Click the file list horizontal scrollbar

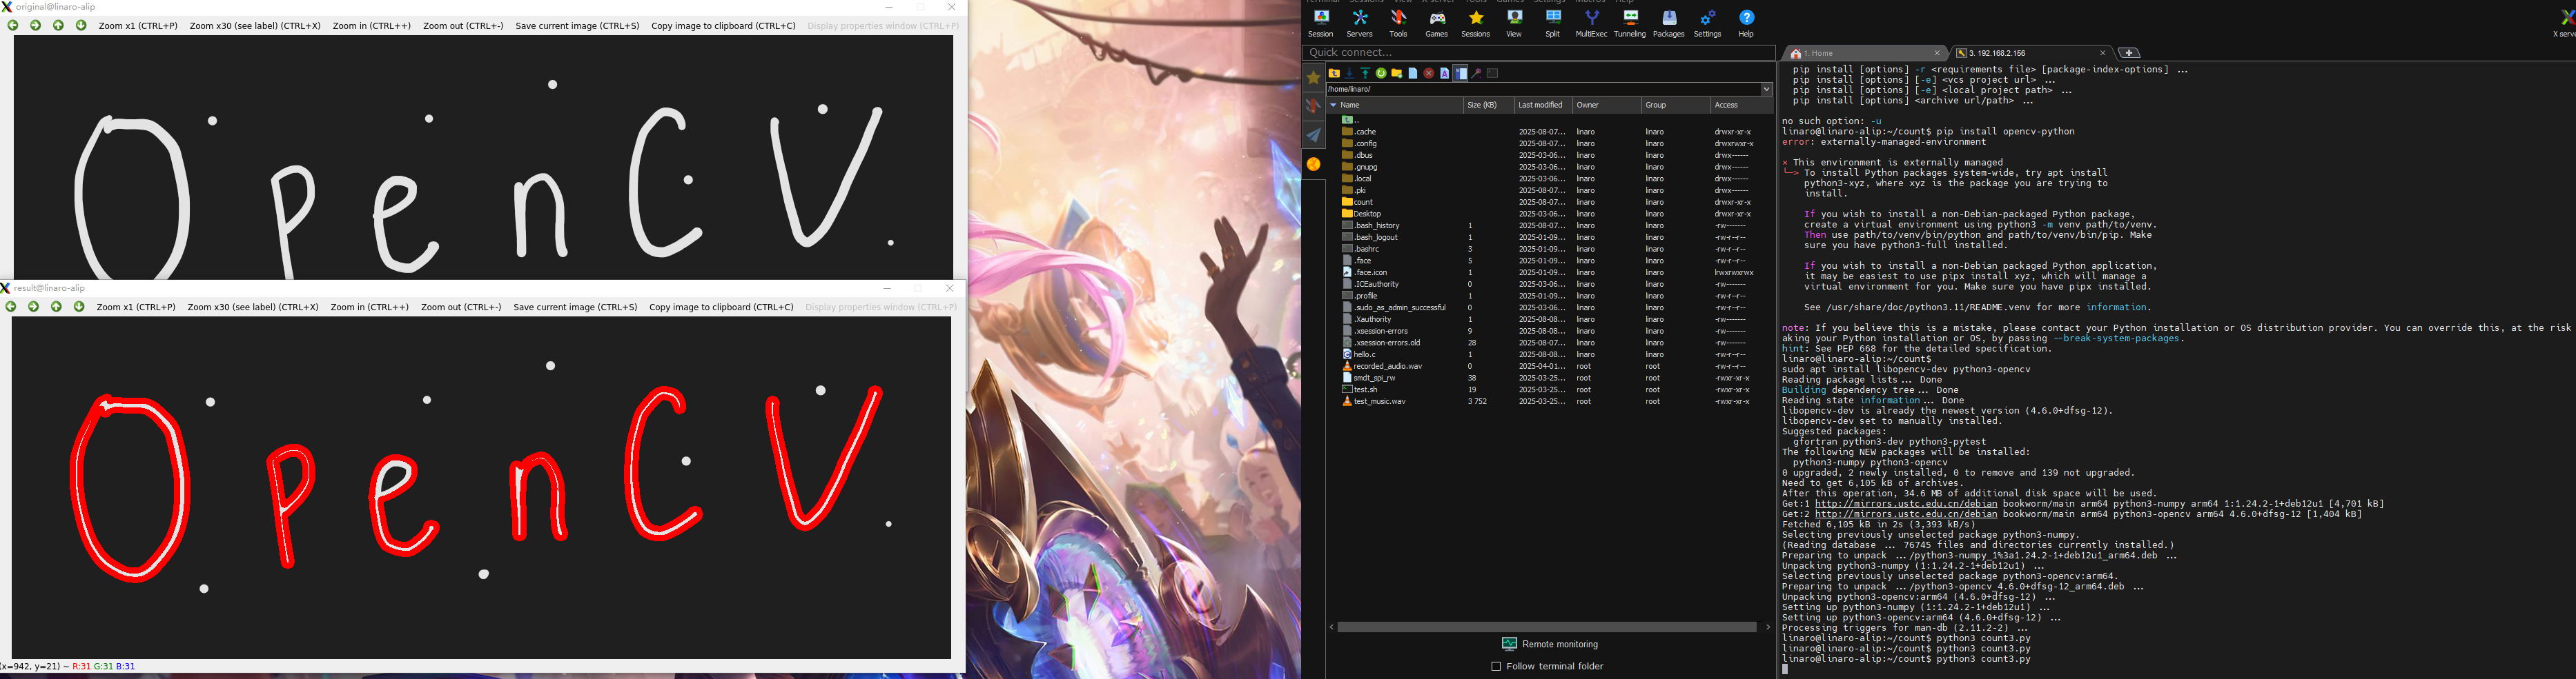click(1546, 627)
